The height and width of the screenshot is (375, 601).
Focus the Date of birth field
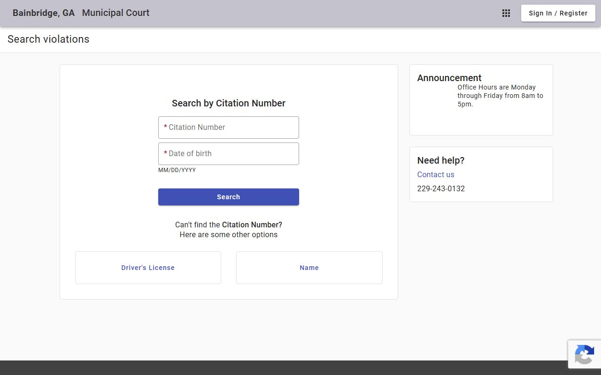229,154
